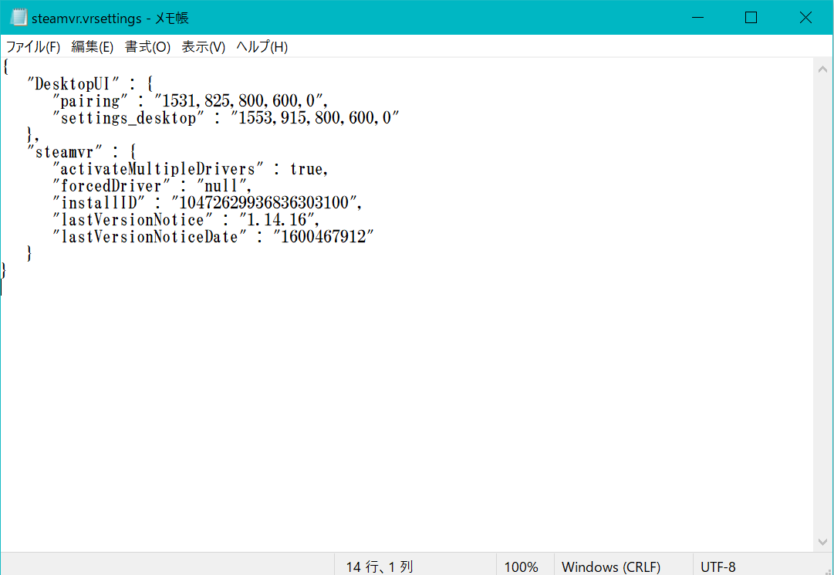Open the 編集(E) menu
Image resolution: width=834 pixels, height=575 pixels.
[93, 47]
